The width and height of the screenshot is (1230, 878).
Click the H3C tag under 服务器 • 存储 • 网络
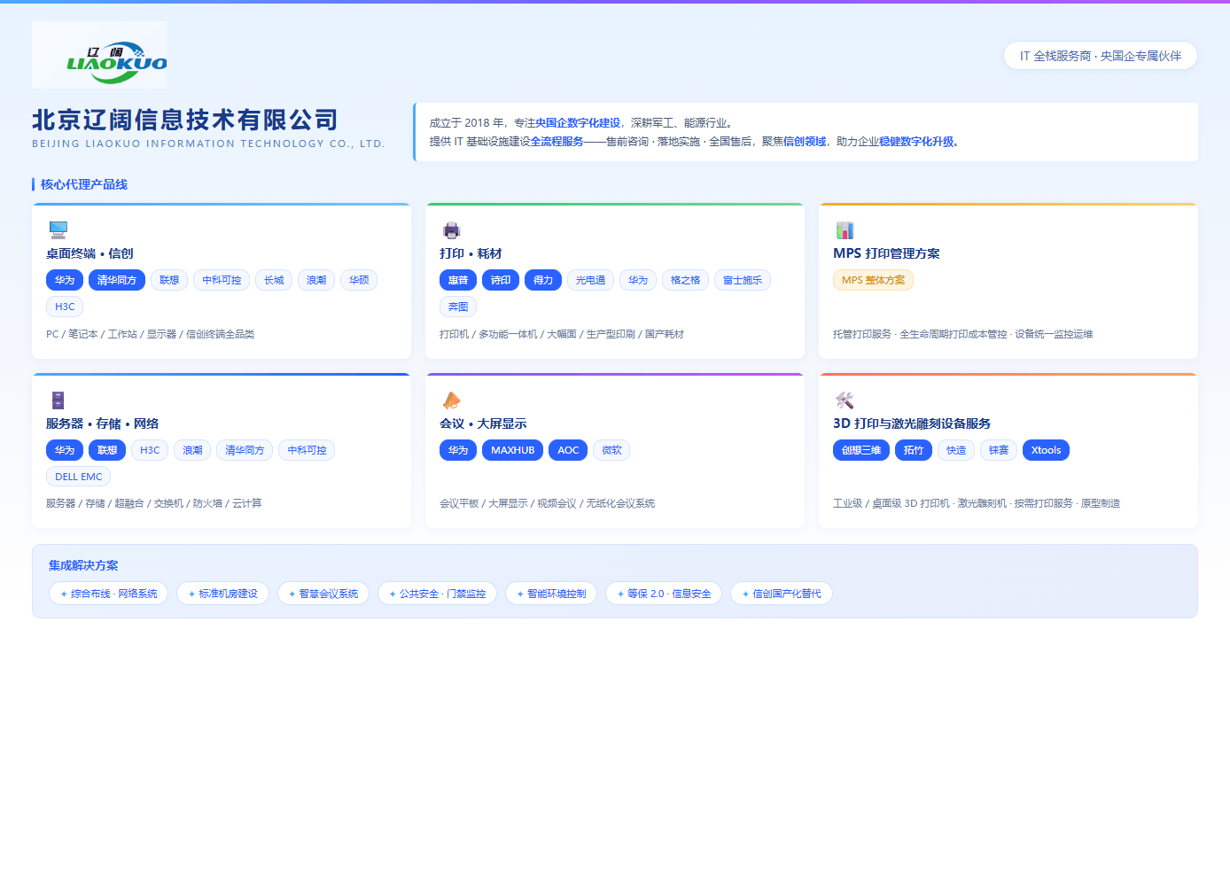(150, 450)
